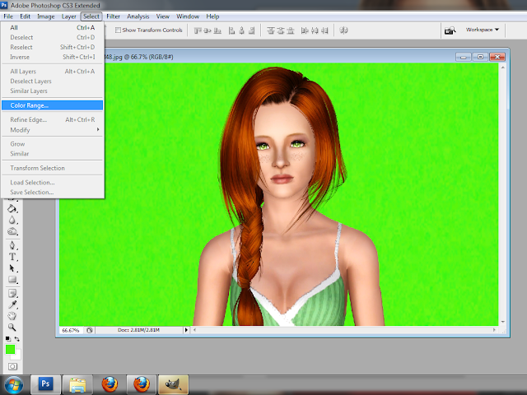Select the Pen tool

coord(12,244)
